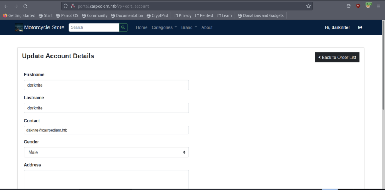The width and height of the screenshot is (385, 190).
Task: Expand the Categories dropdown menu
Action: [164, 27]
